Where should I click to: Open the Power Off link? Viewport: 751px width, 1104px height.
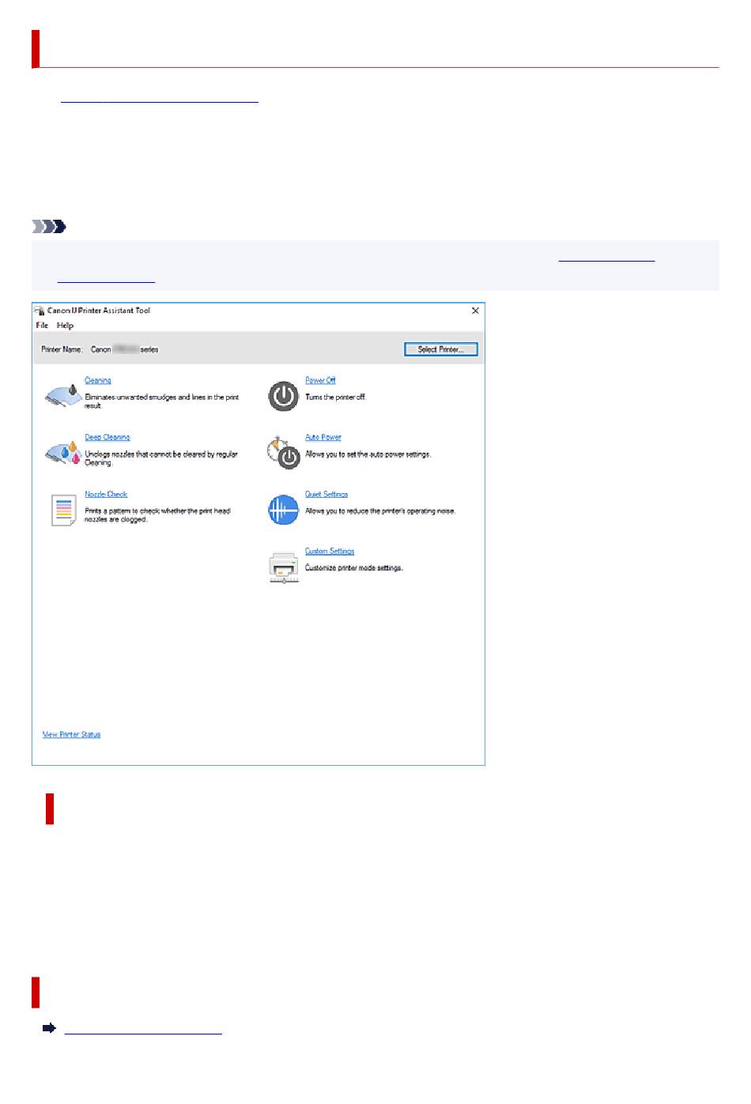pyautogui.click(x=320, y=381)
